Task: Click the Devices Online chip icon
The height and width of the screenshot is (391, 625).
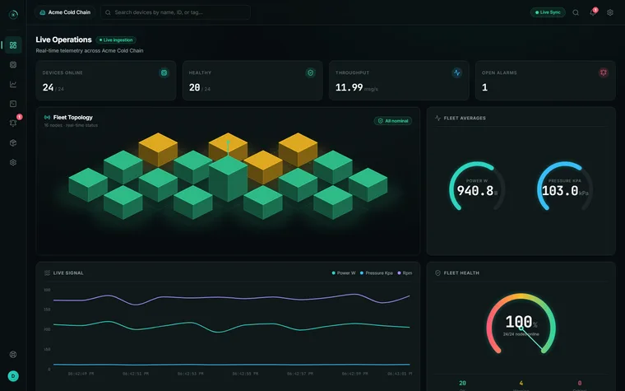Action: [x=164, y=72]
